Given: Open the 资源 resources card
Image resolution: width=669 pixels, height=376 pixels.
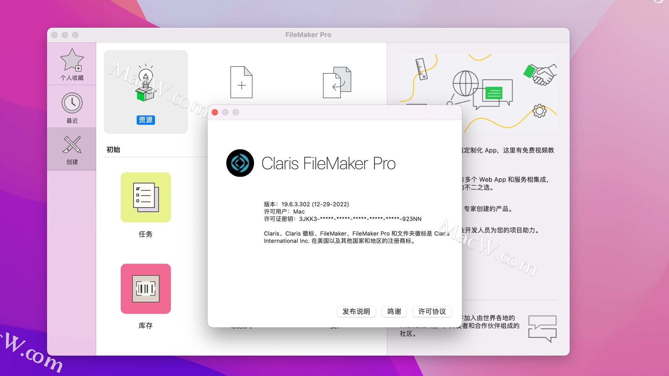Looking at the screenshot, I should click(x=146, y=92).
